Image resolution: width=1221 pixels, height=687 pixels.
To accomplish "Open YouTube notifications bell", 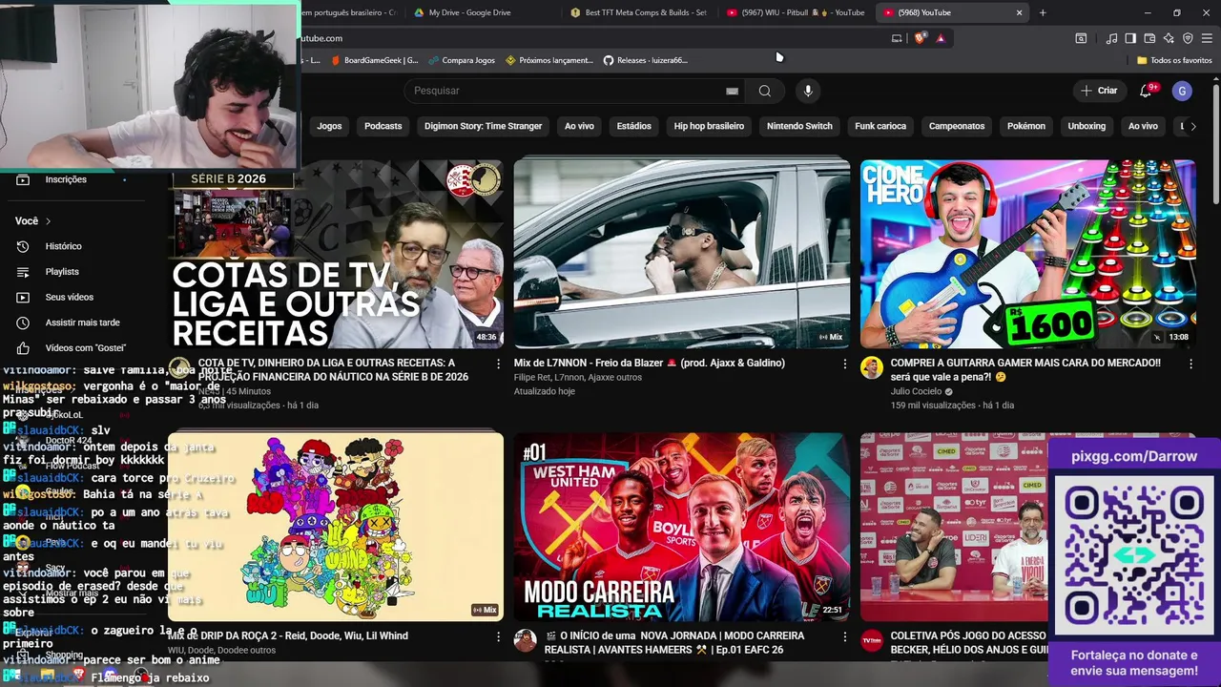I will click(1147, 91).
